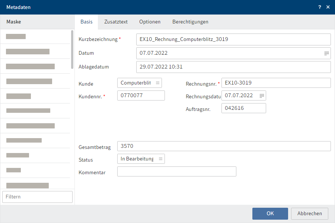The height and width of the screenshot is (223, 335).
Task: Open the Datum calendar picker icon
Action: pyautogui.click(x=326, y=53)
